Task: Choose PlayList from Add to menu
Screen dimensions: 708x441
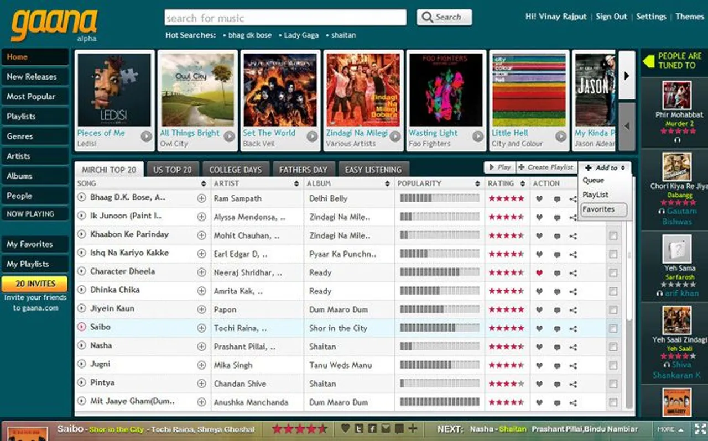Action: tap(595, 195)
